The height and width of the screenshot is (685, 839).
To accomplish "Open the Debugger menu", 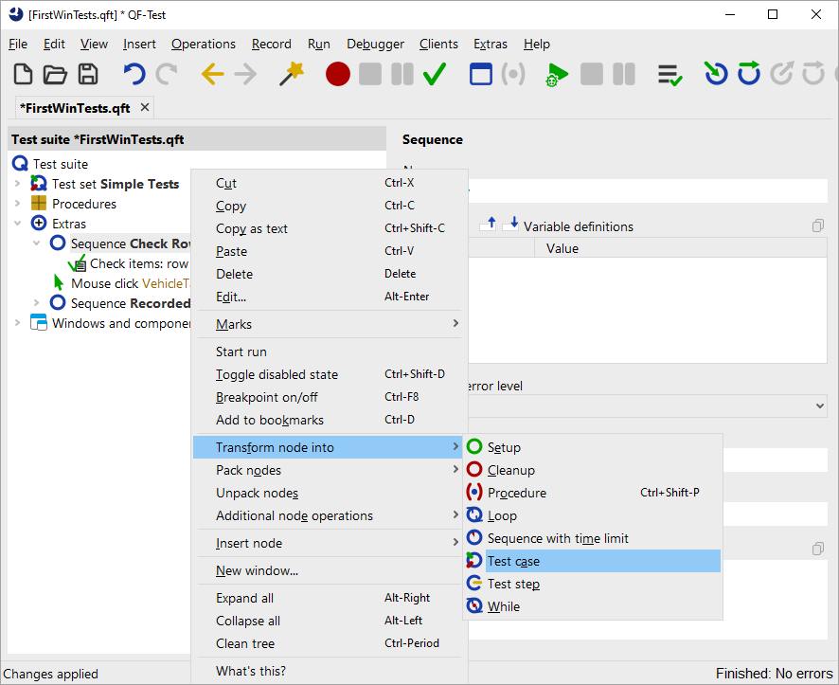I will tap(375, 44).
